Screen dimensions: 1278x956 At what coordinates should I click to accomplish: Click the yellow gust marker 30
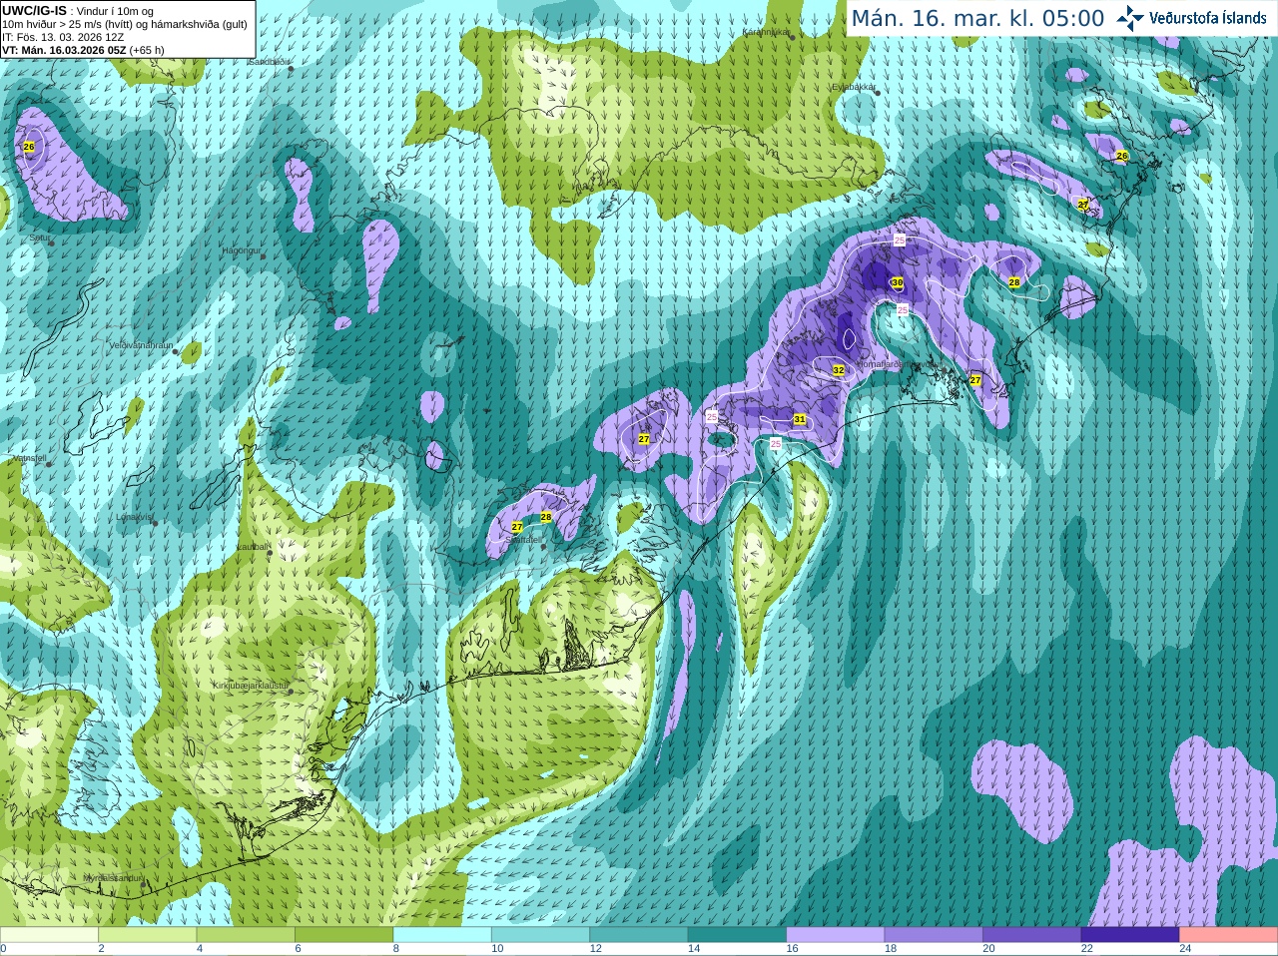pyautogui.click(x=898, y=283)
